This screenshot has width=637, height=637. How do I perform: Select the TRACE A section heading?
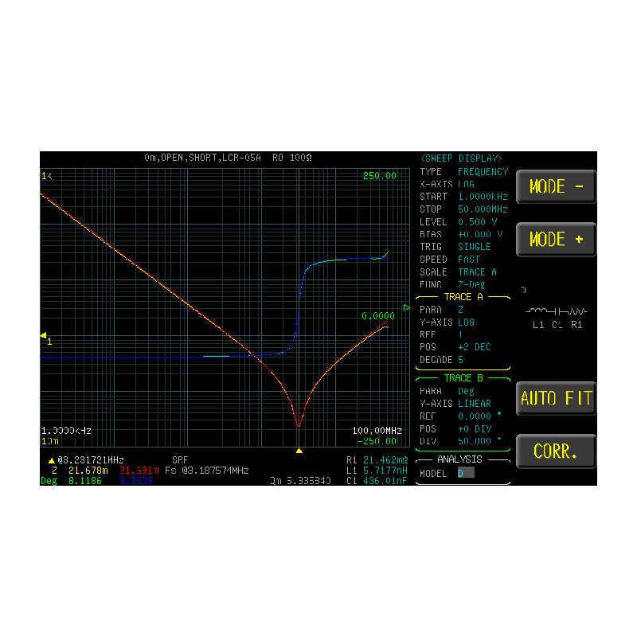[x=463, y=297]
